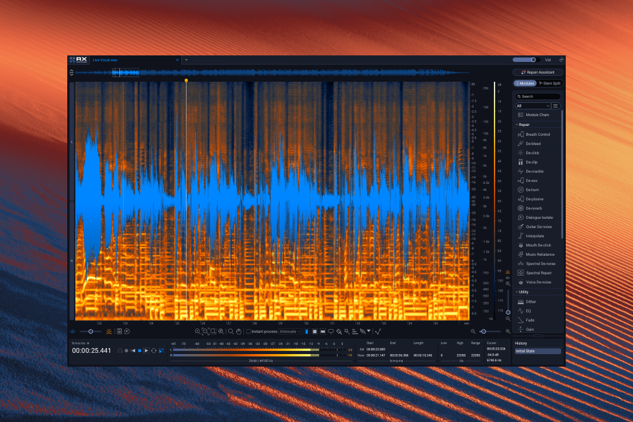Select the time selection tool
The image size is (633, 422).
pos(307,332)
